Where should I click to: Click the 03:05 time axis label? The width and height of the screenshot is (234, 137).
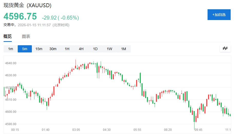tap(76, 130)
